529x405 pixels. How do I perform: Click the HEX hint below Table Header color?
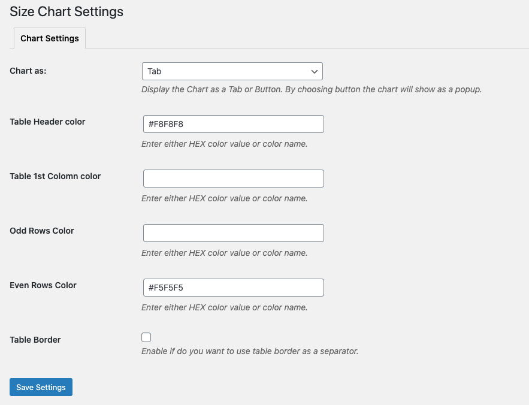coord(224,144)
